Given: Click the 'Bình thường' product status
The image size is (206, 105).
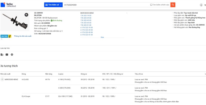Looking at the screenshot, I should coord(56,21).
